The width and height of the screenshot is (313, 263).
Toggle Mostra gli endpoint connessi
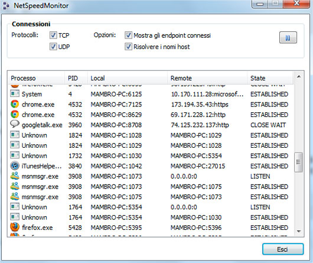coord(128,35)
